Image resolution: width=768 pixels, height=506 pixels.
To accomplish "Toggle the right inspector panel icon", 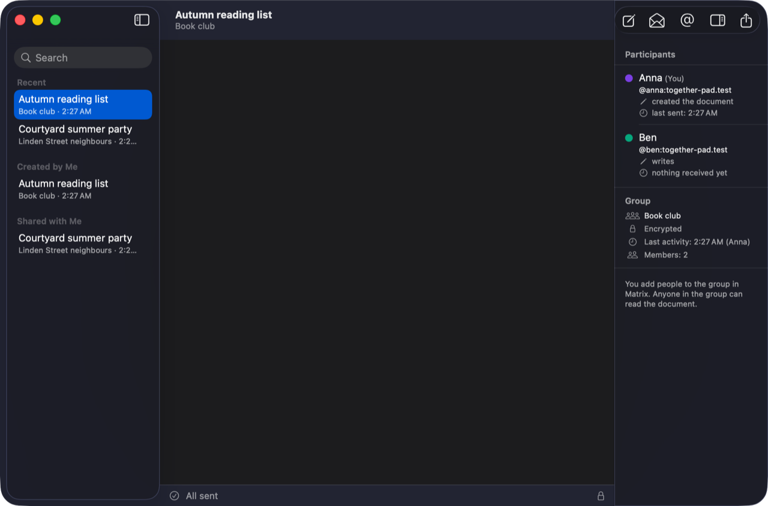I will [x=718, y=20].
